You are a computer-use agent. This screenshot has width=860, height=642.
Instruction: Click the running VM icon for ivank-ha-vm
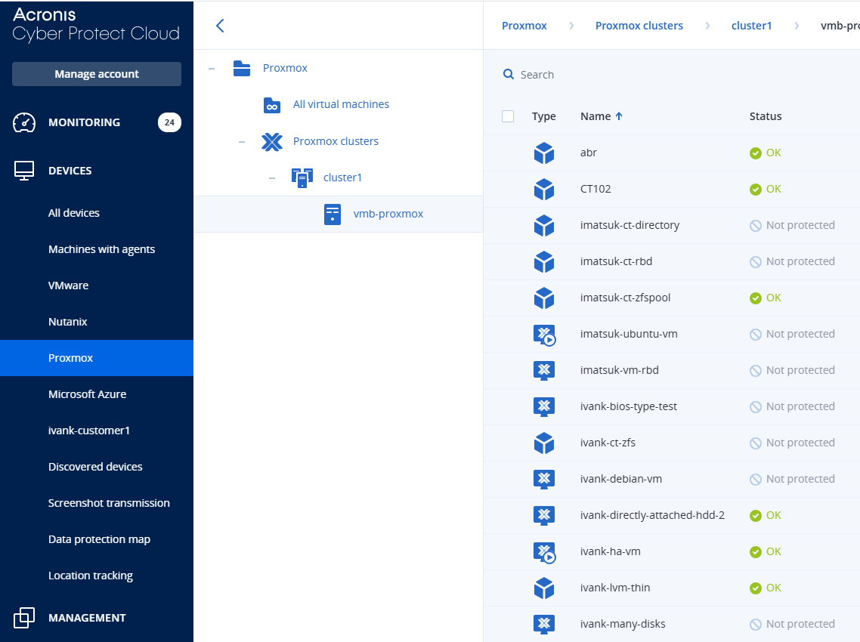[545, 552]
